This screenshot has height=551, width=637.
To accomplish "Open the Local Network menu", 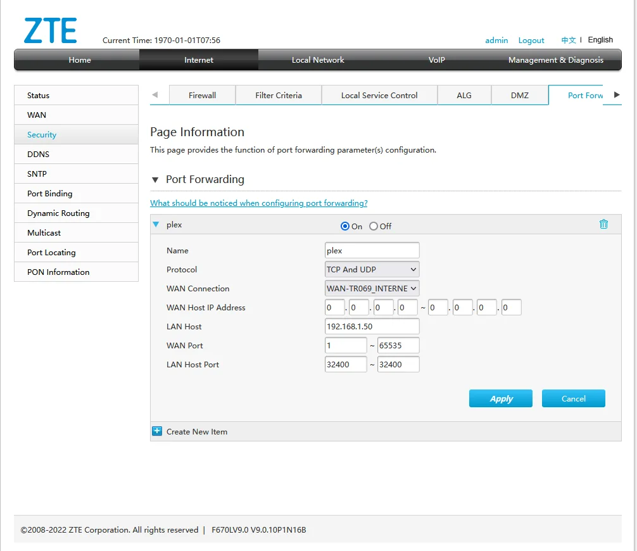I will coord(318,60).
